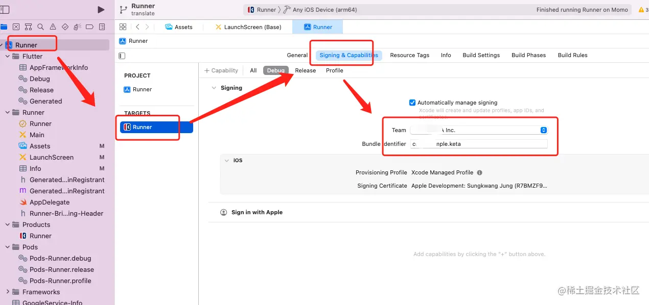This screenshot has width=649, height=305.
Task: Choose Any iOS Device (arm64) destination
Action: point(320,10)
